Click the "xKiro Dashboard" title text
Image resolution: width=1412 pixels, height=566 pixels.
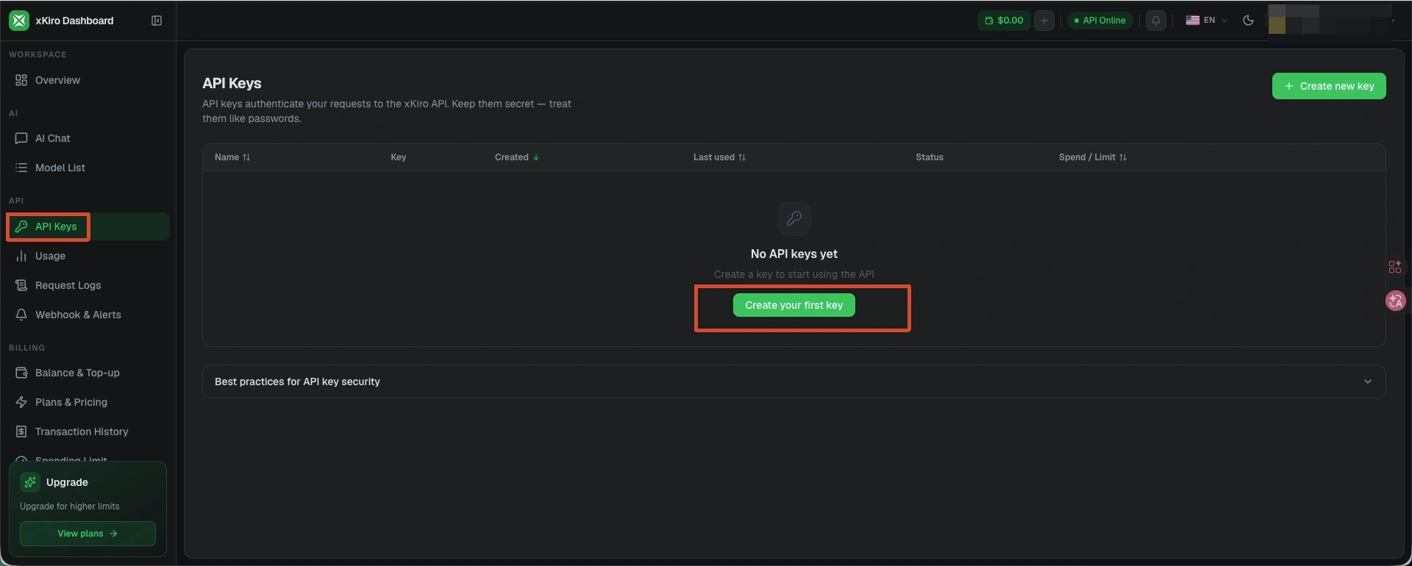pos(74,21)
